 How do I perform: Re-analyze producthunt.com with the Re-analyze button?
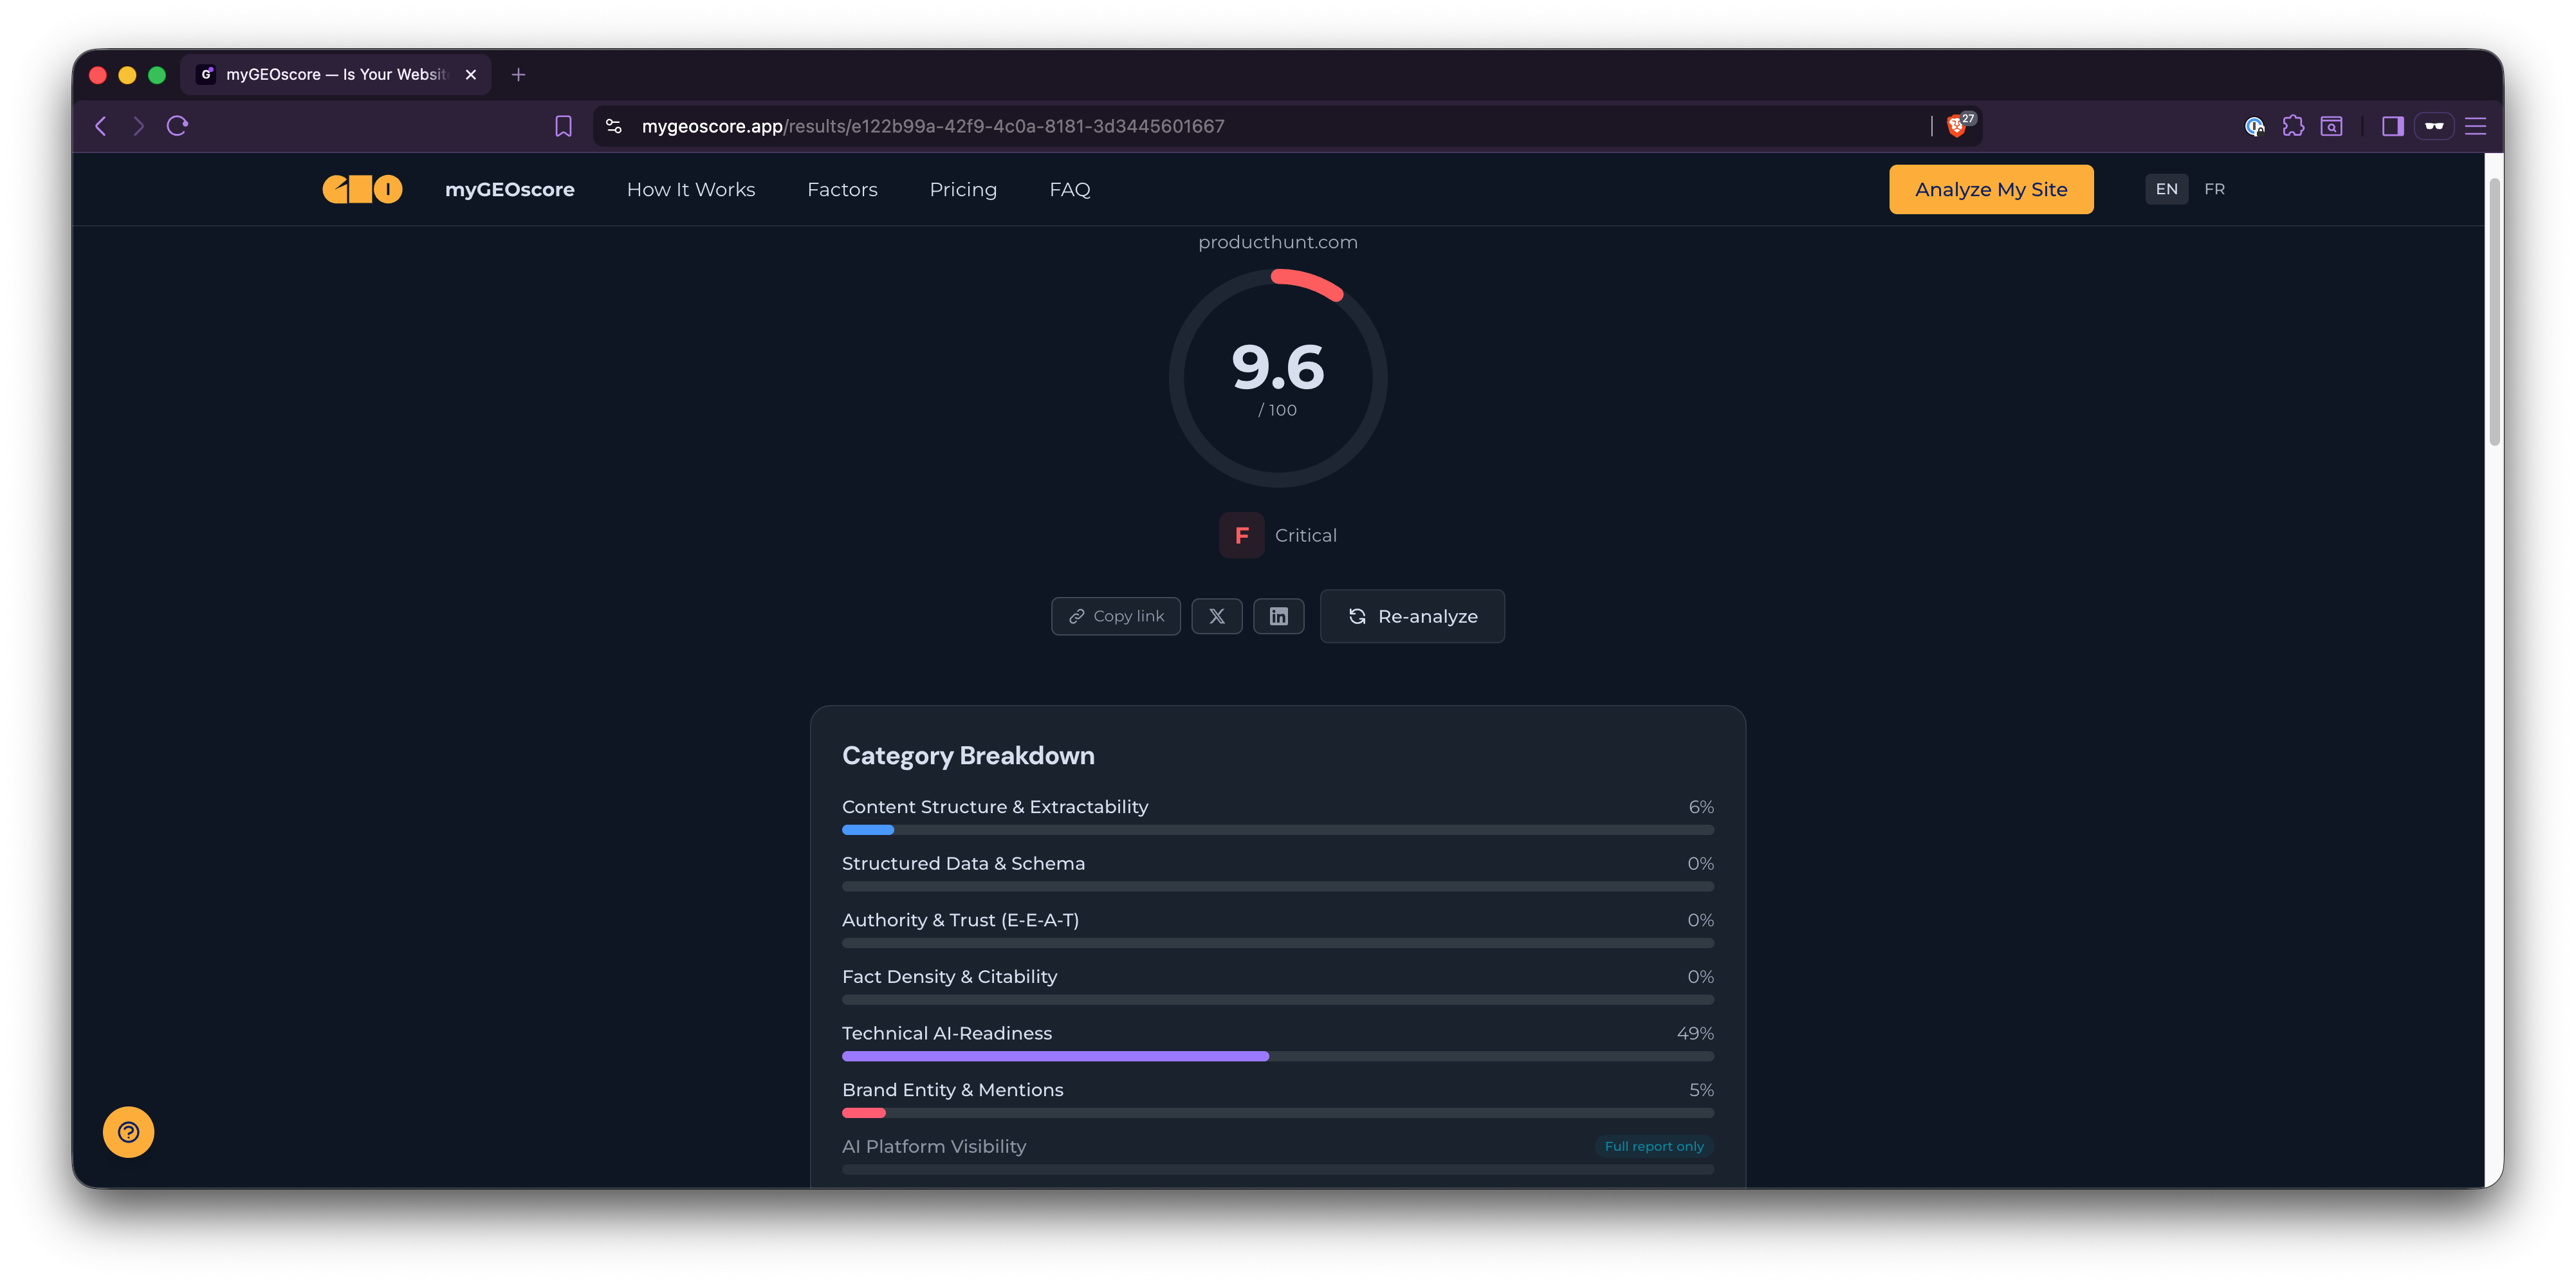click(x=1412, y=616)
